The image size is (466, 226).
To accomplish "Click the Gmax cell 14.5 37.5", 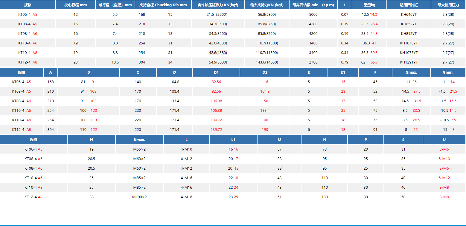I will point(411,92).
